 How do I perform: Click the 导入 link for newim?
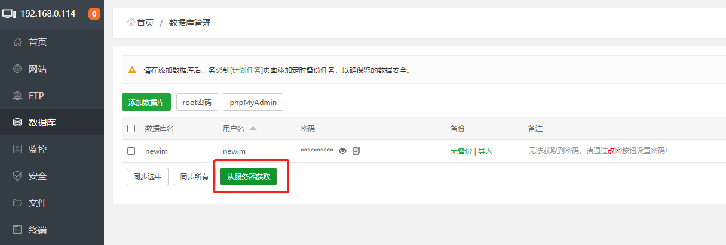pyautogui.click(x=485, y=151)
